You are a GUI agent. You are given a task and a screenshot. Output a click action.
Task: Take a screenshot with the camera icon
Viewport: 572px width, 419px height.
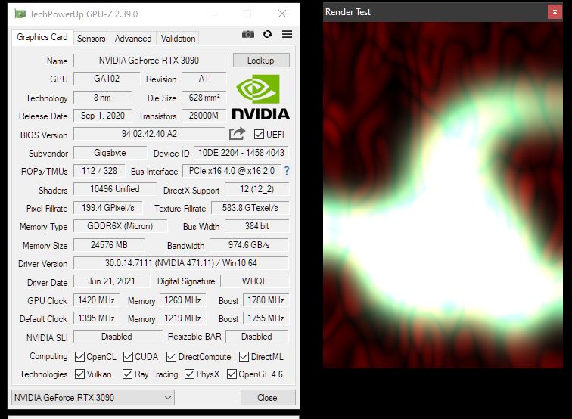248,34
